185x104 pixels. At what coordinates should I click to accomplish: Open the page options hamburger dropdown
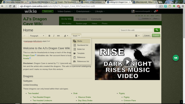click(x=137, y=36)
